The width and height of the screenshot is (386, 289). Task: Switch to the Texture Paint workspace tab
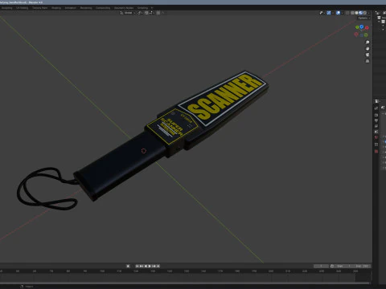(x=40, y=8)
